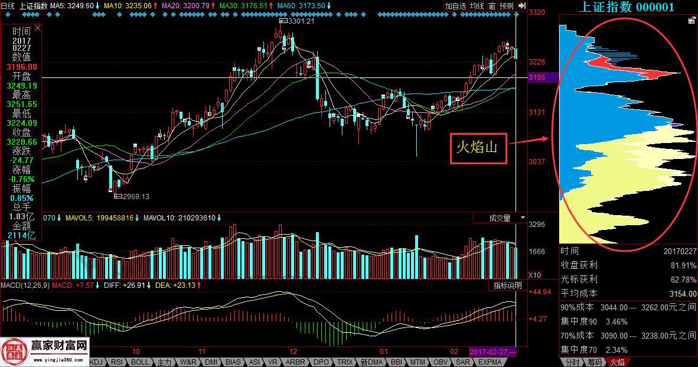Click the 日线 daily period label
The image size is (698, 367).
tap(8, 5)
